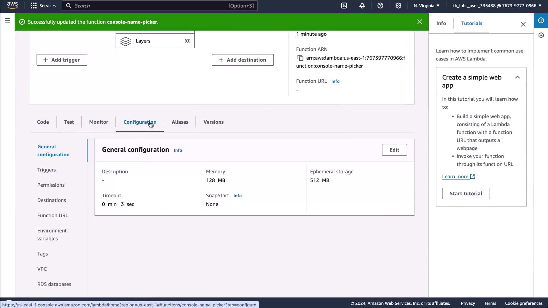Open Info link next to SnapStart
The width and height of the screenshot is (548, 308).
click(x=237, y=196)
